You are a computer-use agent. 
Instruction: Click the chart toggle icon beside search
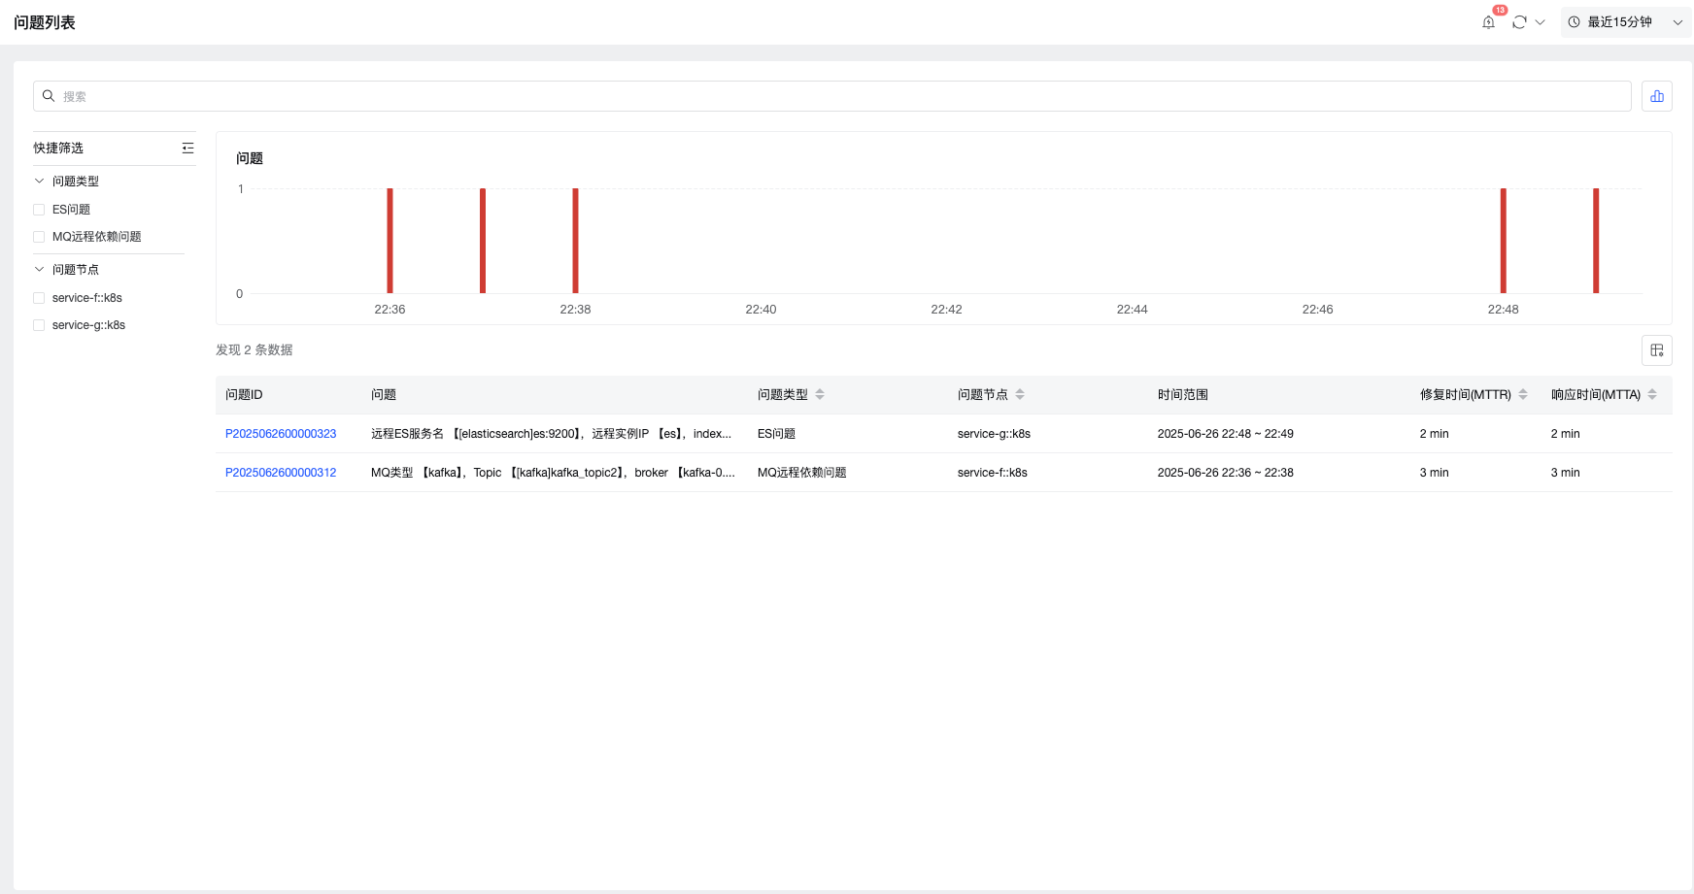pos(1656,96)
